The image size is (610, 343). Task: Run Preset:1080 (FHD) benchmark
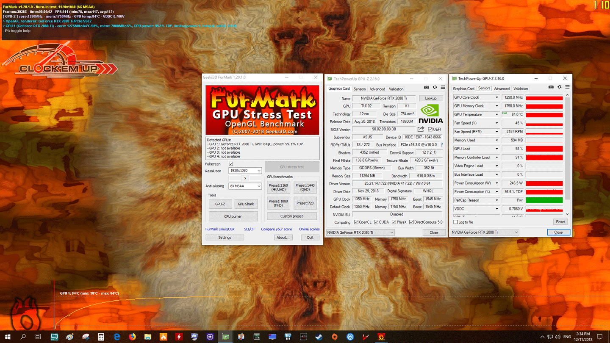point(278,203)
